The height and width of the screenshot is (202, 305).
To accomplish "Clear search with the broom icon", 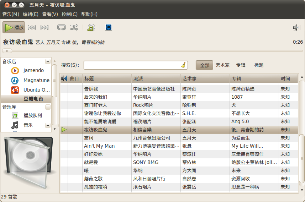I will (183, 65).
